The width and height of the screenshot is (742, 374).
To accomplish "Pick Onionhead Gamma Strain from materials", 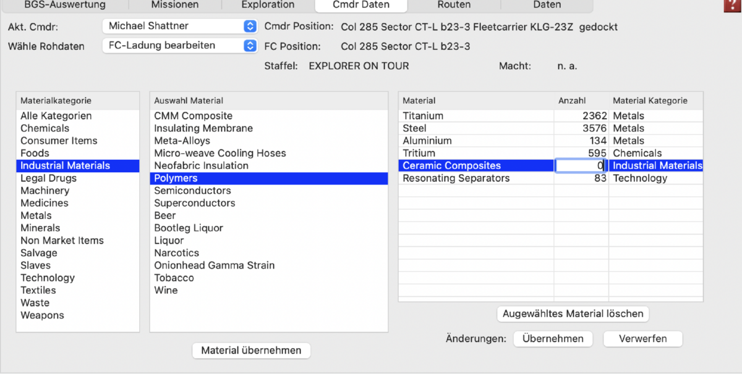I will point(214,265).
